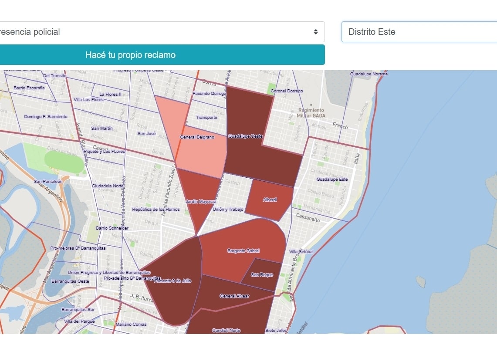This screenshot has height=345, width=497.
Task: Click the 'Barranquitas Sur' label
Action: click(78, 309)
